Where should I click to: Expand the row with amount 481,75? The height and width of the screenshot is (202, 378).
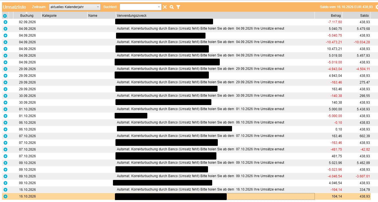pos(5,156)
